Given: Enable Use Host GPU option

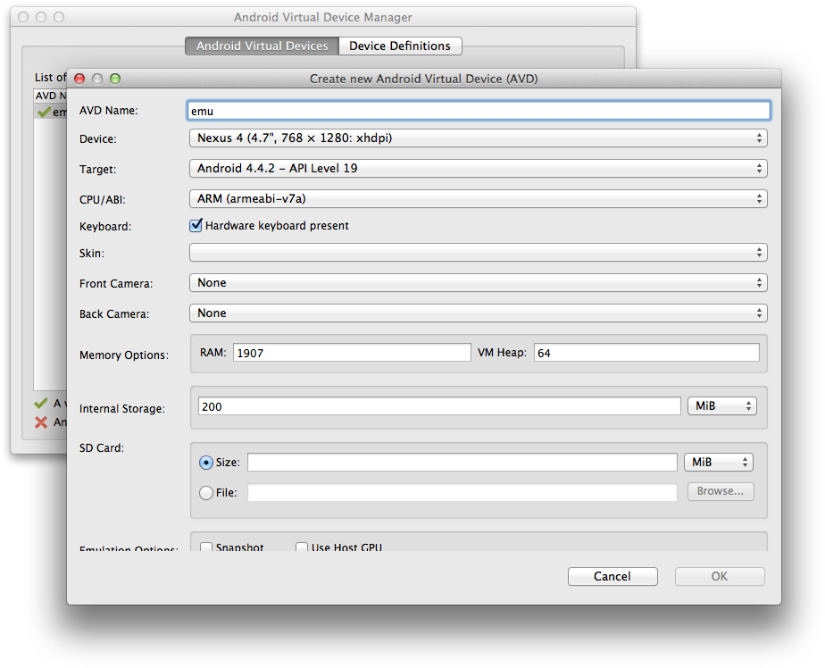Looking at the screenshot, I should 302,547.
